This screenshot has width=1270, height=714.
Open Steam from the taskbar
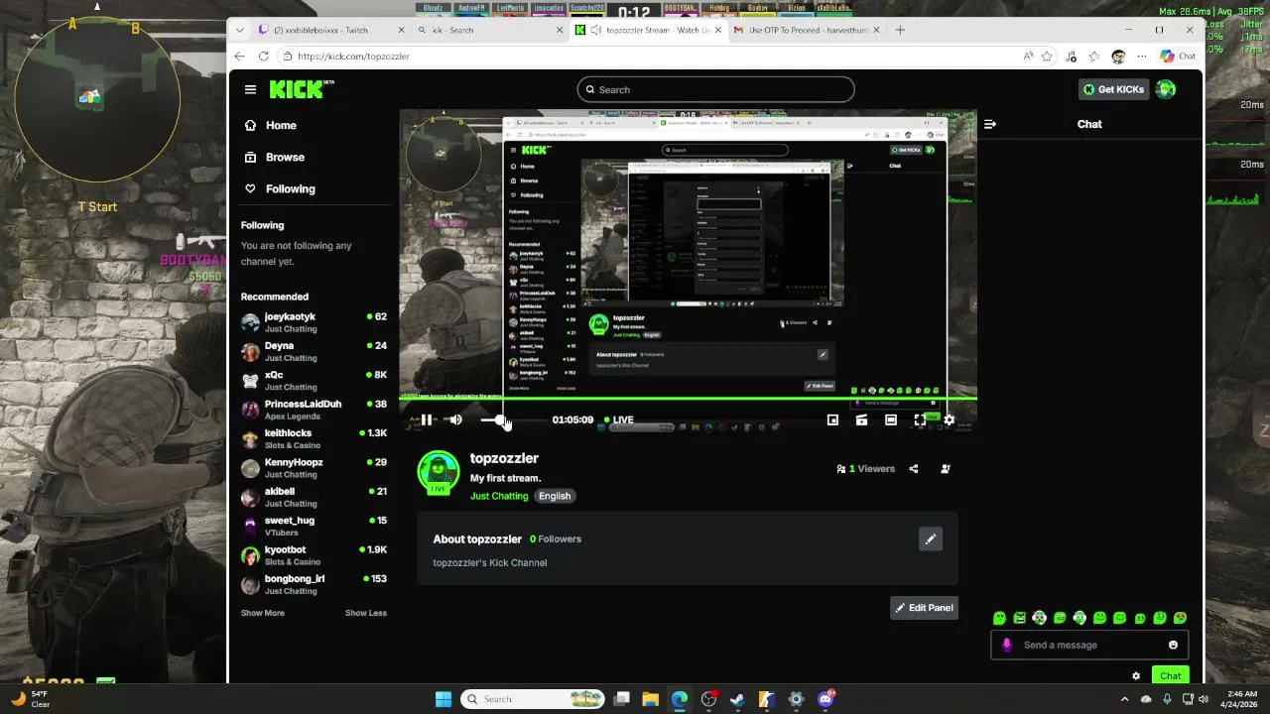click(x=737, y=699)
